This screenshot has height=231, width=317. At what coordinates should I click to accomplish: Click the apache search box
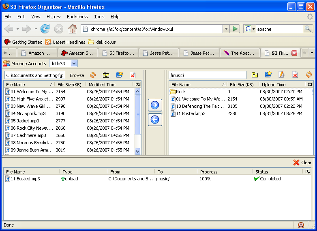click(279, 29)
